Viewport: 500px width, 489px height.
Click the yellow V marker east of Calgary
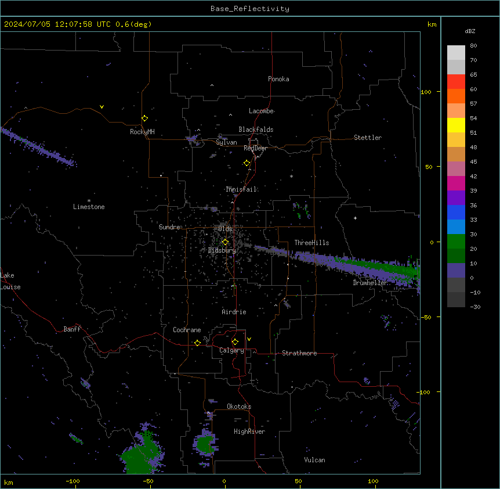(249, 339)
